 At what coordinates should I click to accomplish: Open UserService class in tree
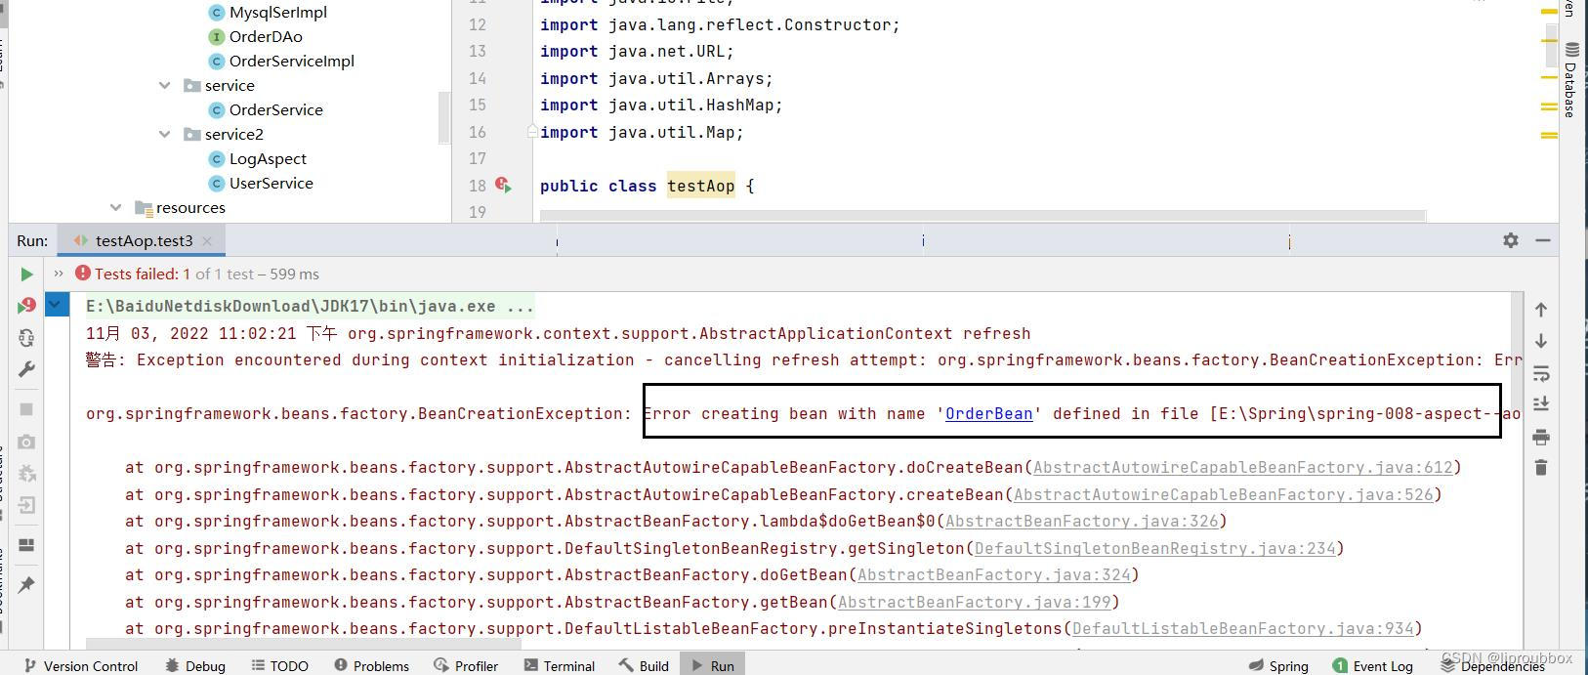[271, 183]
